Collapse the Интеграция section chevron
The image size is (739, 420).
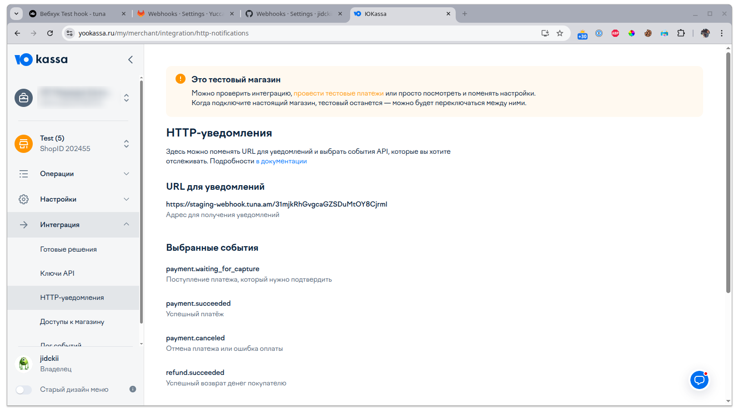126,224
